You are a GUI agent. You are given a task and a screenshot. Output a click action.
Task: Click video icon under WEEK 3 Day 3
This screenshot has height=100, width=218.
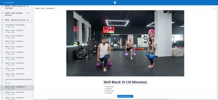[x=6, y=71]
